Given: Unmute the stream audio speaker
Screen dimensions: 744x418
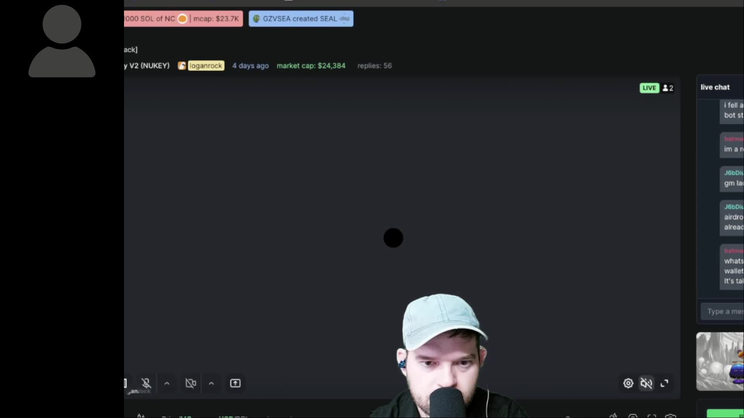Looking at the screenshot, I should tap(646, 383).
